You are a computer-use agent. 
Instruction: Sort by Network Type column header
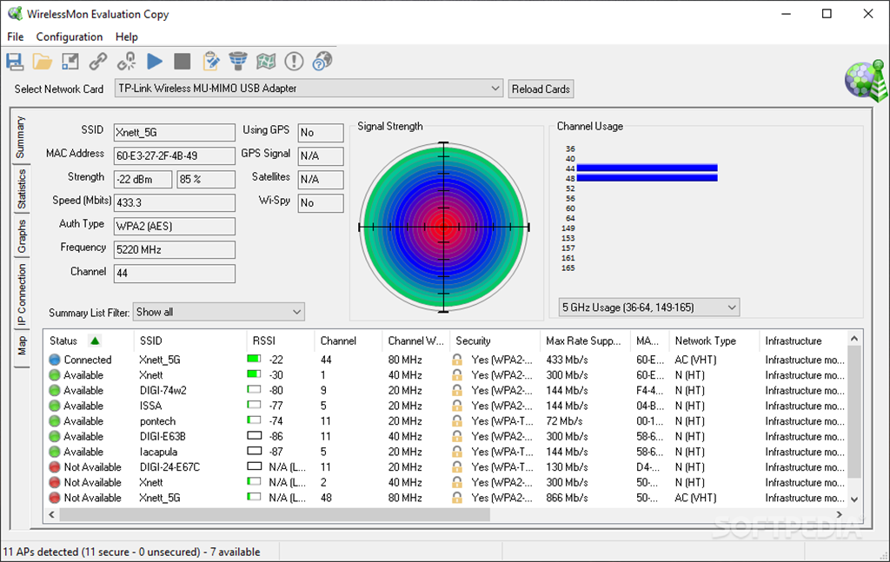(x=706, y=341)
